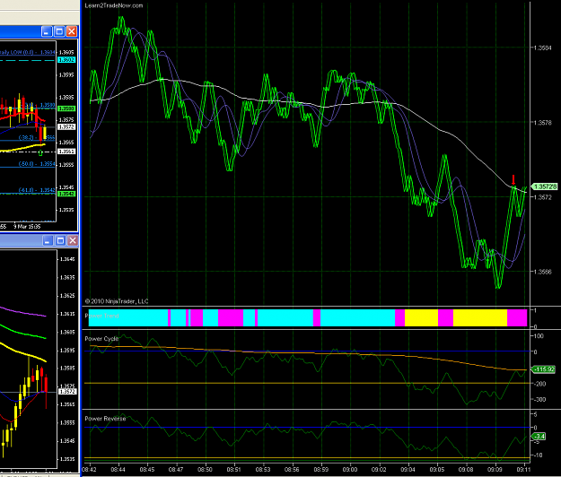Click the 9 Mar 15:35 date label
The image size is (561, 477).
pos(27,227)
